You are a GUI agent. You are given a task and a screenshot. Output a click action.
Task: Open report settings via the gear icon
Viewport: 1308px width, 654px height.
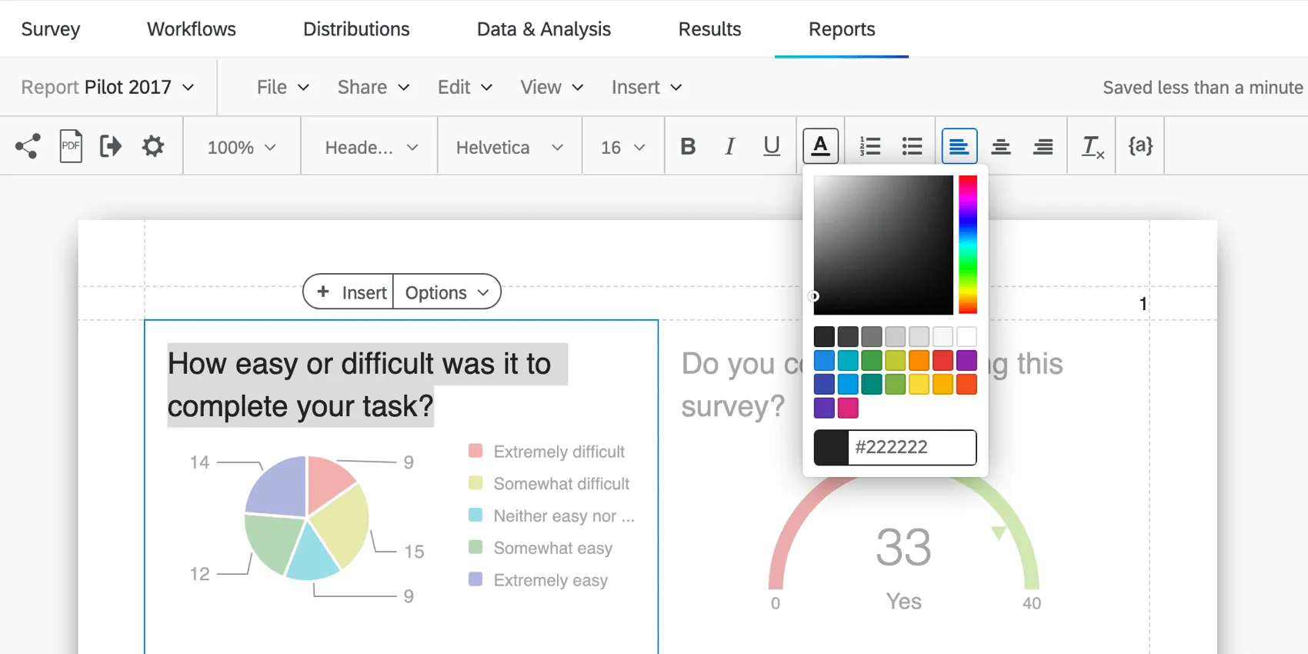click(152, 145)
